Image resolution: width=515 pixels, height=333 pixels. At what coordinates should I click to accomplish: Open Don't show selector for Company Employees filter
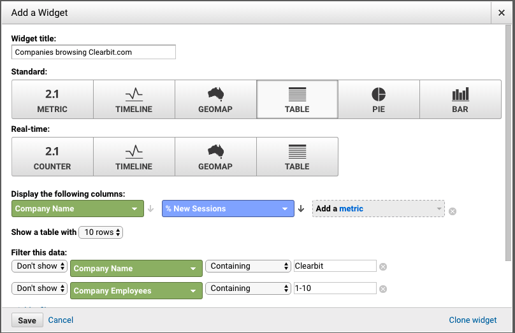point(40,288)
